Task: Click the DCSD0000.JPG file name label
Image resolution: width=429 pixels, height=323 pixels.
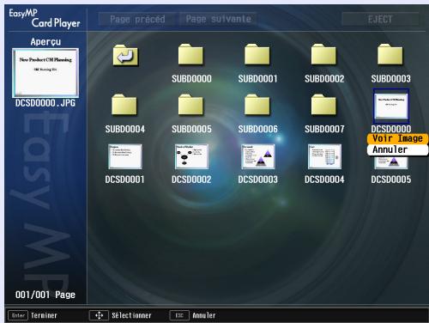Action: coord(45,103)
